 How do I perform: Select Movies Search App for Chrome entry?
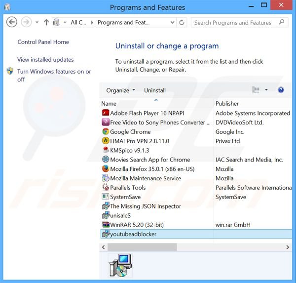tap(150, 160)
